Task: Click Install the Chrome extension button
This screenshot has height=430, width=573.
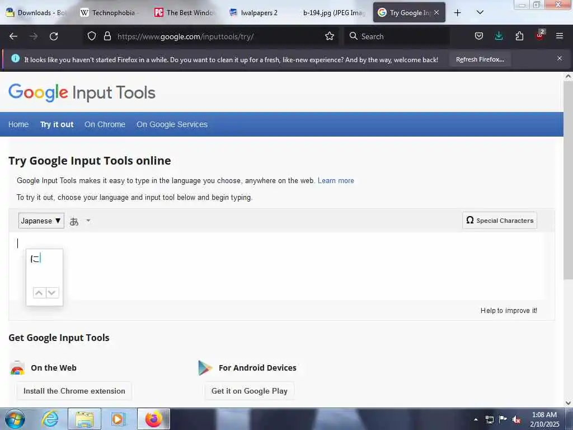Action: [74, 391]
